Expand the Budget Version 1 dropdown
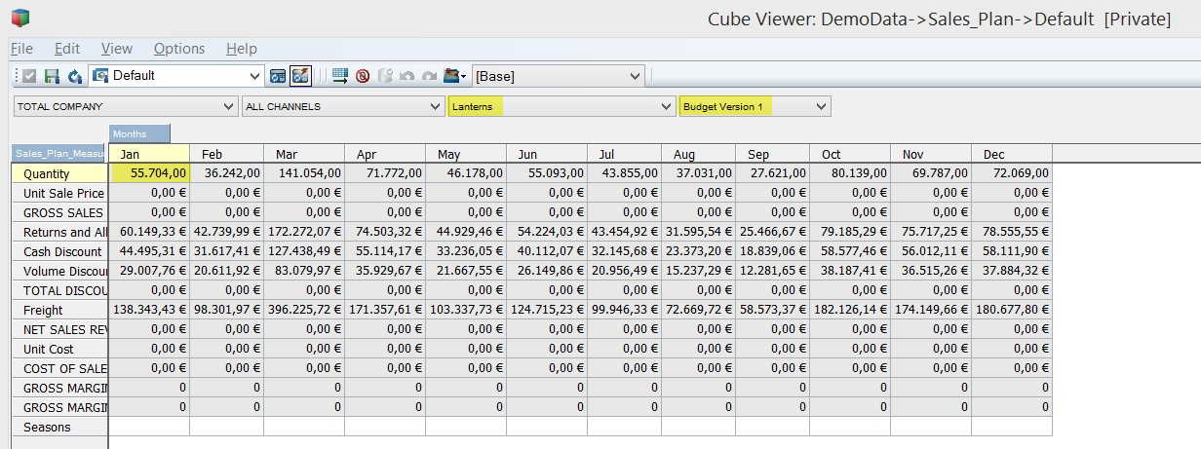The width and height of the screenshot is (1201, 449). [x=822, y=106]
